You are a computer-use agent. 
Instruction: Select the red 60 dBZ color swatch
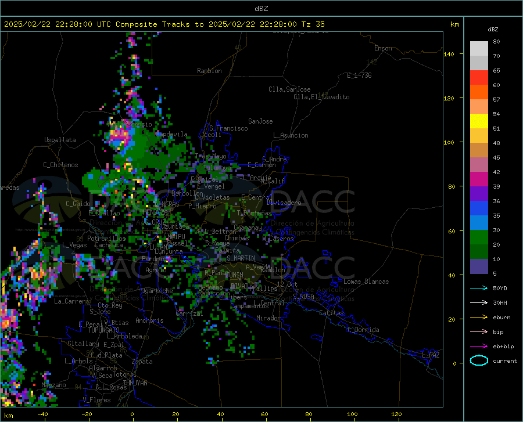tap(479, 78)
